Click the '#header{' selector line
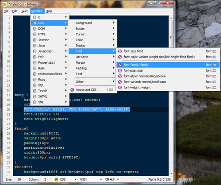 tap(23, 167)
